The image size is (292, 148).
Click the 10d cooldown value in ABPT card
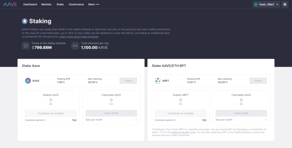[204, 120]
